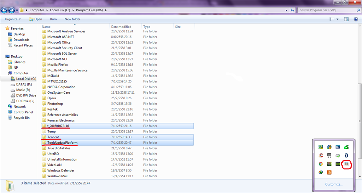
Task: Select the t_201601072116 folder
Action: (x=117, y=126)
